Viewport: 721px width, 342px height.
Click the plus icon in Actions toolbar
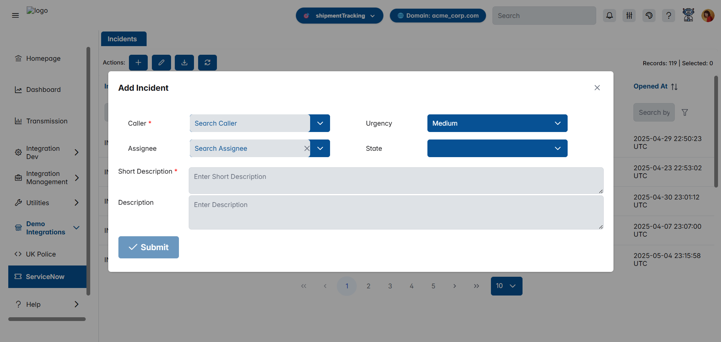pos(138,63)
